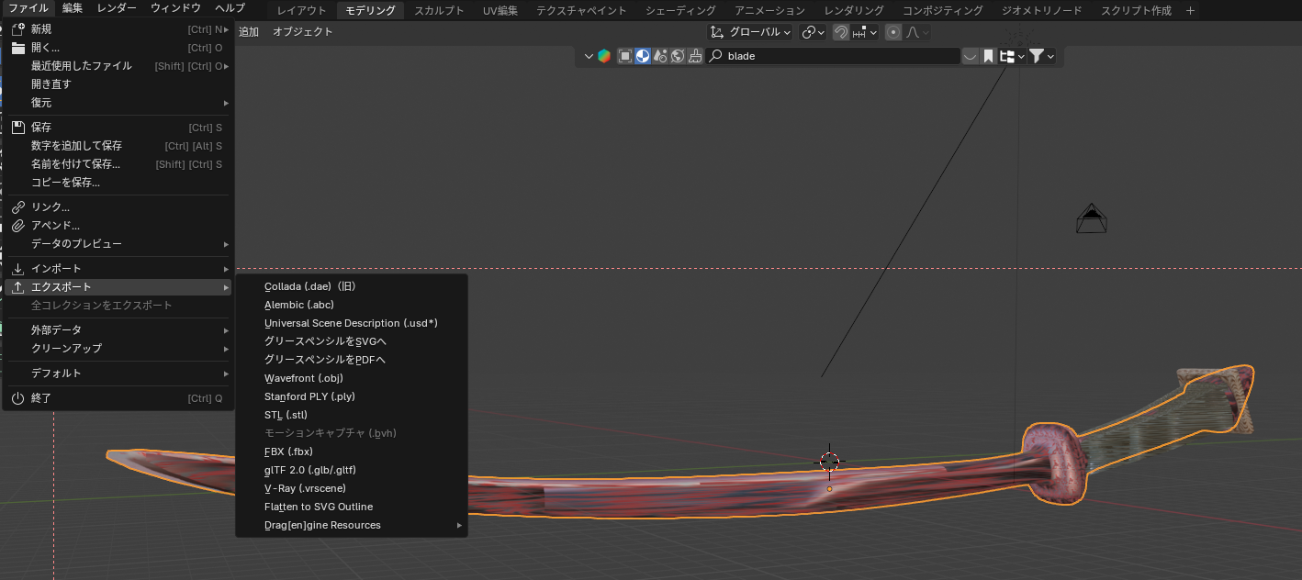Open the グローバル transform orientation dropdown

pos(750,32)
